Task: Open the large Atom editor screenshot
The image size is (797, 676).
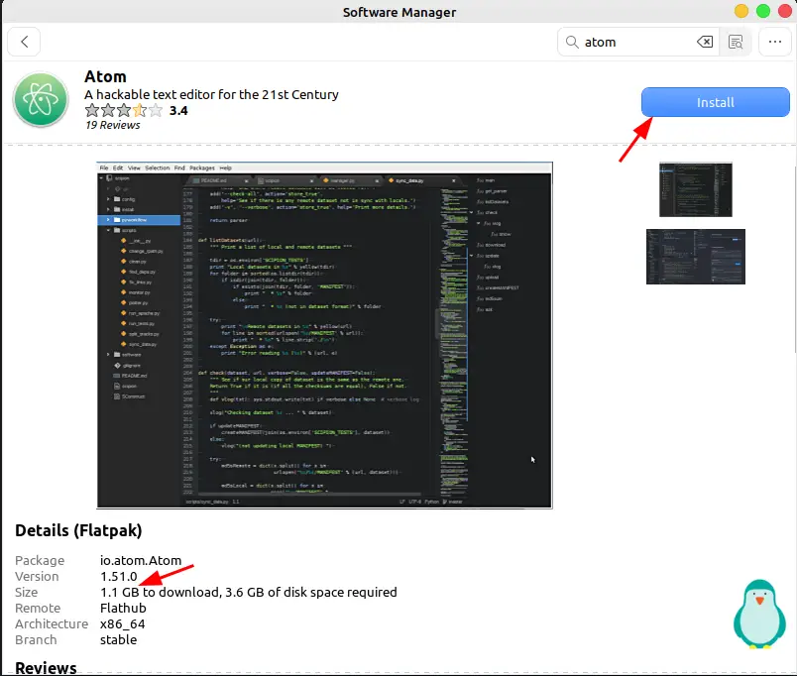Action: (x=324, y=335)
